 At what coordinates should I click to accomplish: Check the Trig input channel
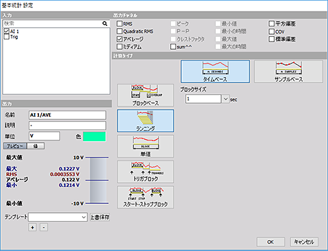[7, 37]
